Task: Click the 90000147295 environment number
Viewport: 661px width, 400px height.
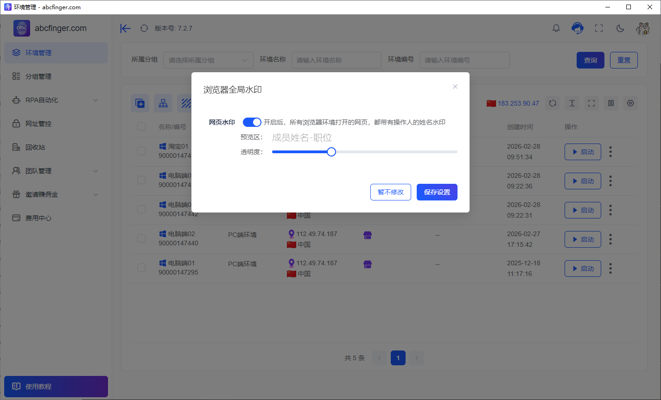Action: pos(178,272)
